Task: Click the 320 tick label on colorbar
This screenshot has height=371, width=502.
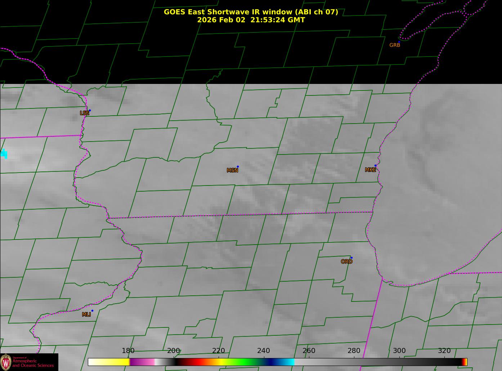Action: pyautogui.click(x=444, y=351)
